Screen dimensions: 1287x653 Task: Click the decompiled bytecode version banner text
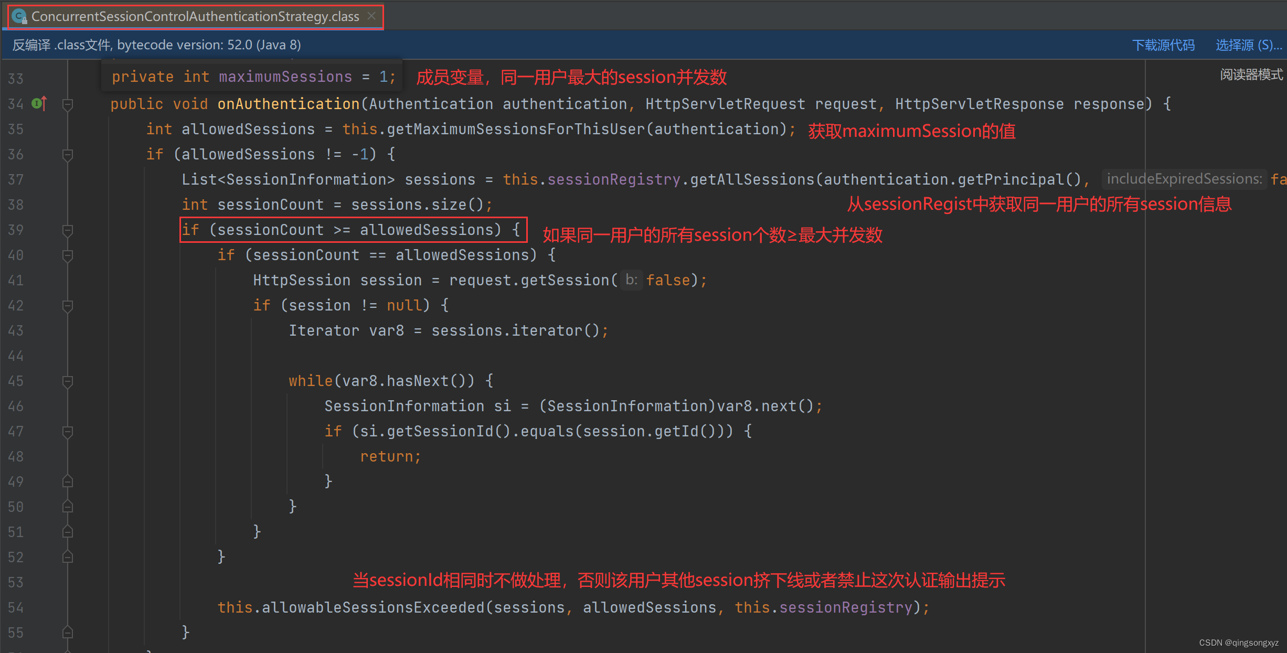pyautogui.click(x=157, y=45)
